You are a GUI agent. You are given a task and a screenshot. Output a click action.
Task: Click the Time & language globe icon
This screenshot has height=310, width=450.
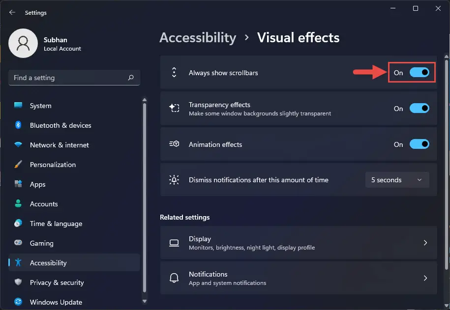point(18,223)
